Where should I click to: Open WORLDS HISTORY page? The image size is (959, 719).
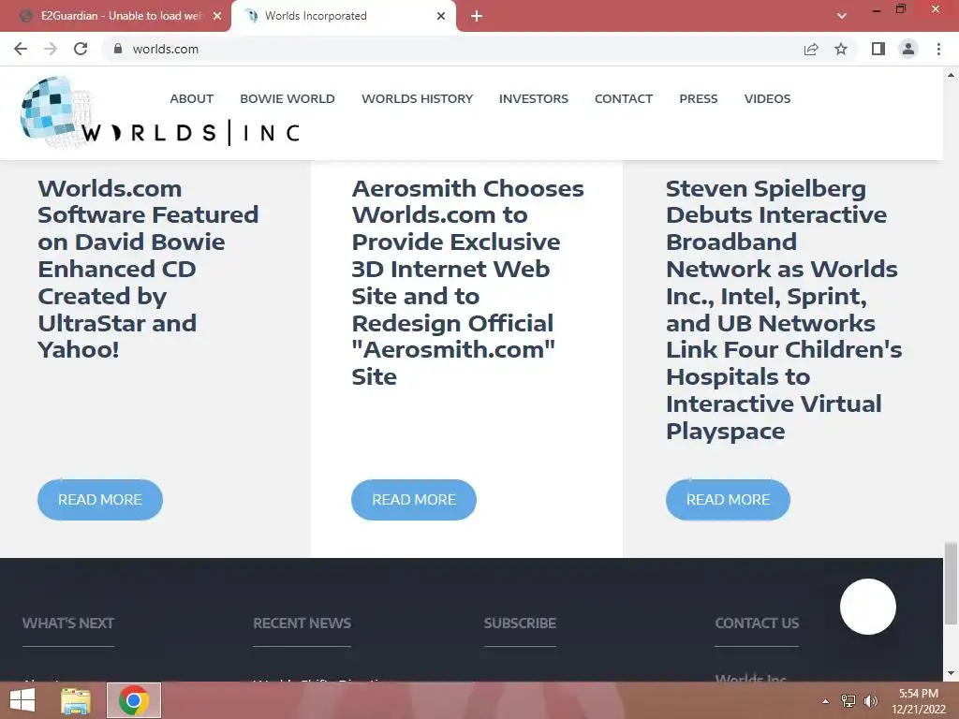417,98
